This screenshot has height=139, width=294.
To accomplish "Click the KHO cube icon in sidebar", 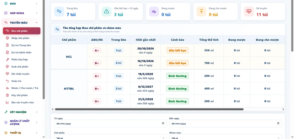I will (x=6, y=4).
